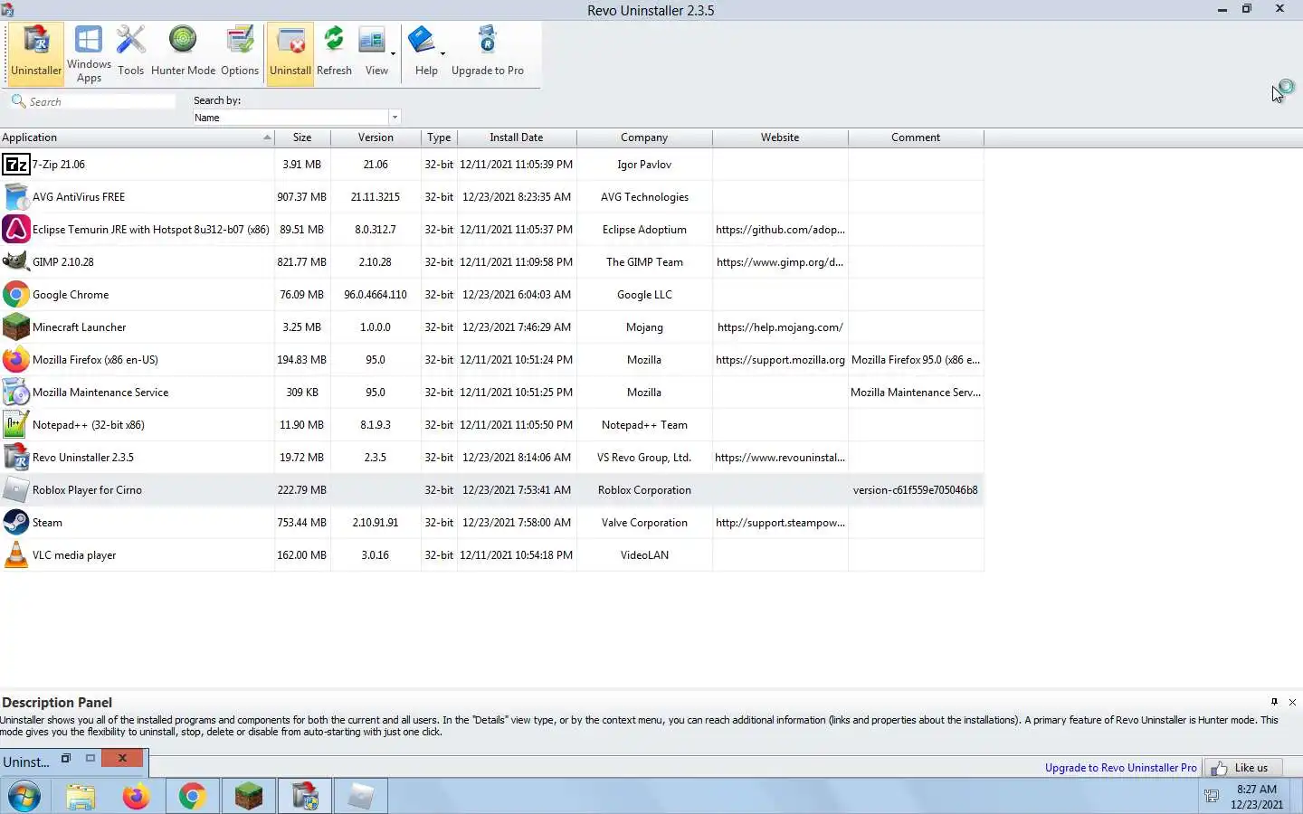The width and height of the screenshot is (1303, 814).
Task: Select the Roblox version comment cell
Action: 915,490
